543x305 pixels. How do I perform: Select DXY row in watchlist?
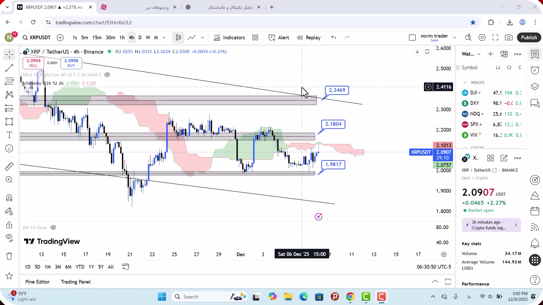(x=492, y=103)
